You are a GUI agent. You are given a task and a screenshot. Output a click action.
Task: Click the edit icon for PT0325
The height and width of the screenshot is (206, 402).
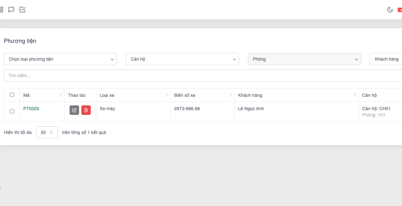[x=74, y=110]
